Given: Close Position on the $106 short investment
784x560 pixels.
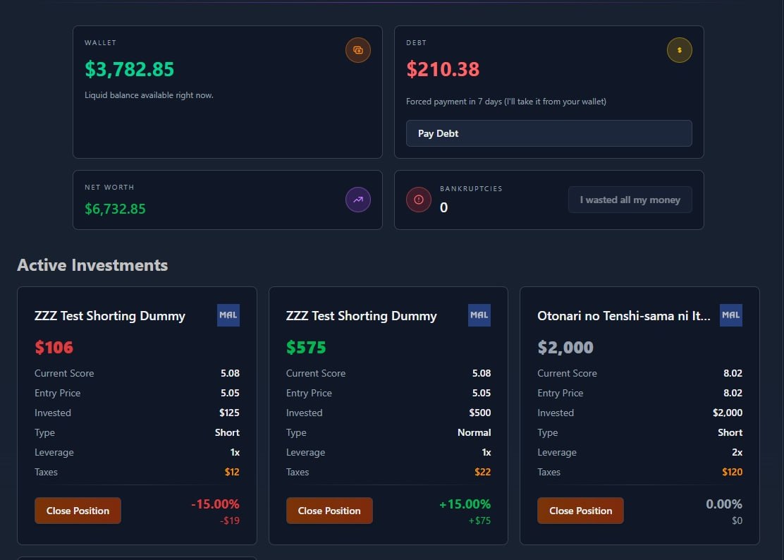Looking at the screenshot, I should pos(78,511).
